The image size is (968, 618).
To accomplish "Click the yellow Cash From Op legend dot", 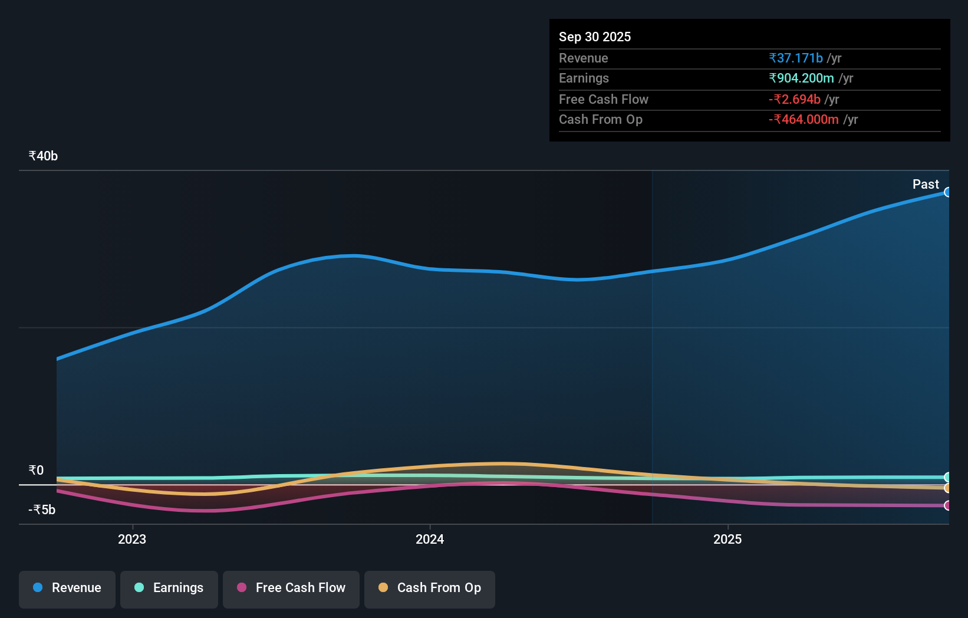I will click(x=384, y=587).
